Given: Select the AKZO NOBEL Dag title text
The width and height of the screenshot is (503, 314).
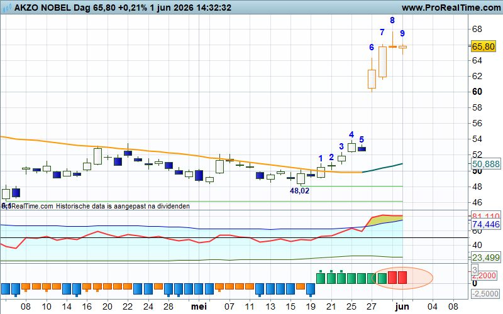Looking at the screenshot, I should (53, 8).
